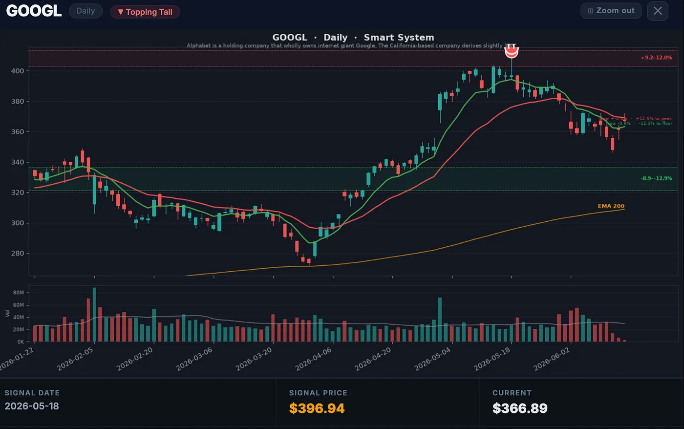Click the 300 price axis label
The width and height of the screenshot is (684, 429).
point(18,223)
